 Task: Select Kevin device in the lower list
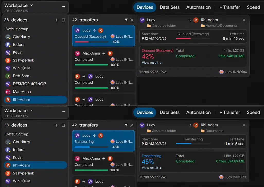pos(36,158)
